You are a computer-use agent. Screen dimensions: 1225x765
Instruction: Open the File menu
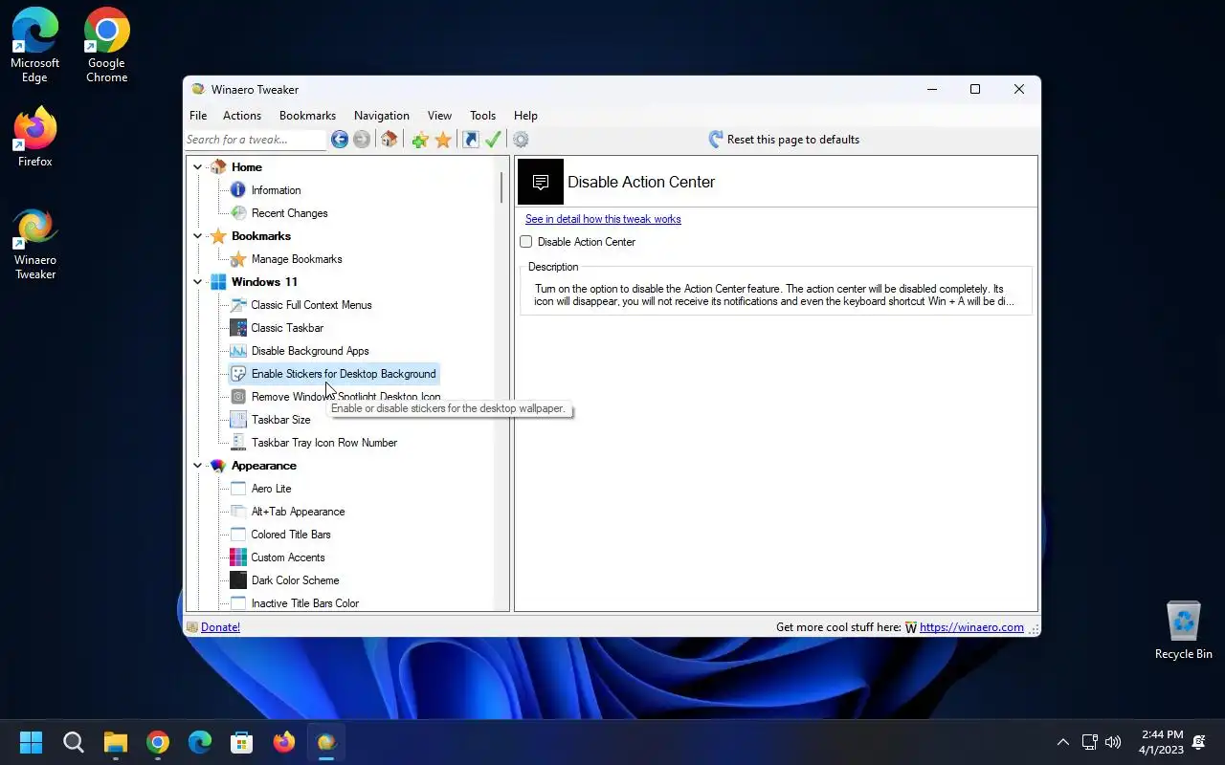tap(198, 116)
